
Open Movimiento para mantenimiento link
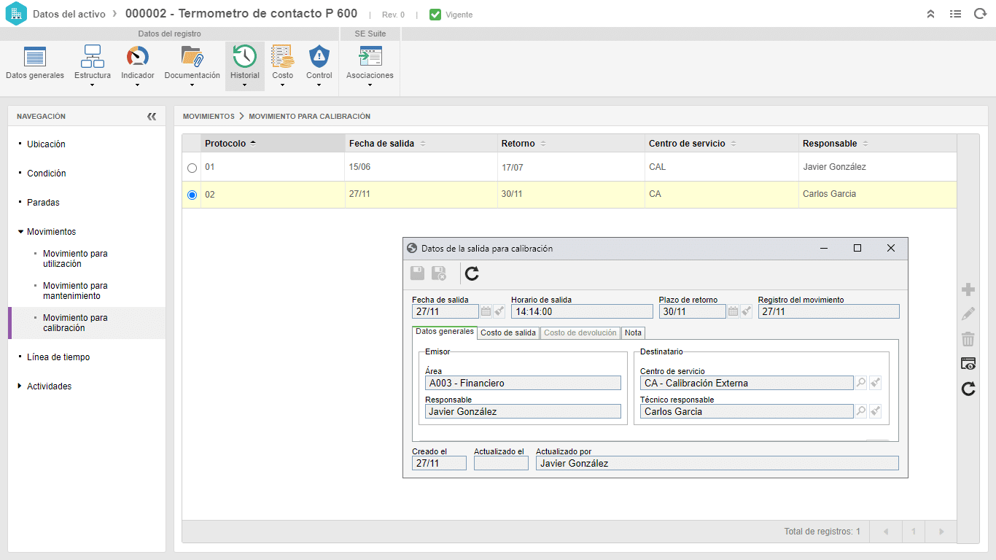(x=75, y=291)
